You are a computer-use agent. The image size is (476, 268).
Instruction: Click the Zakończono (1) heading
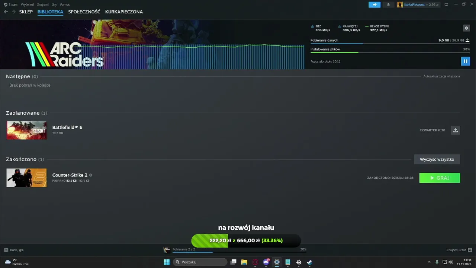click(25, 159)
